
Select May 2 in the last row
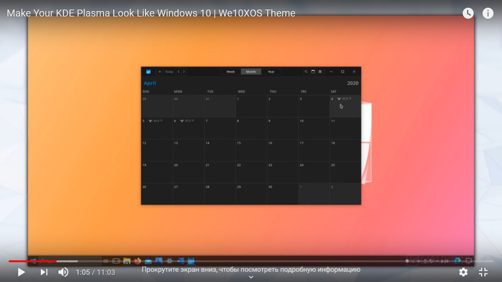pyautogui.click(x=345, y=194)
